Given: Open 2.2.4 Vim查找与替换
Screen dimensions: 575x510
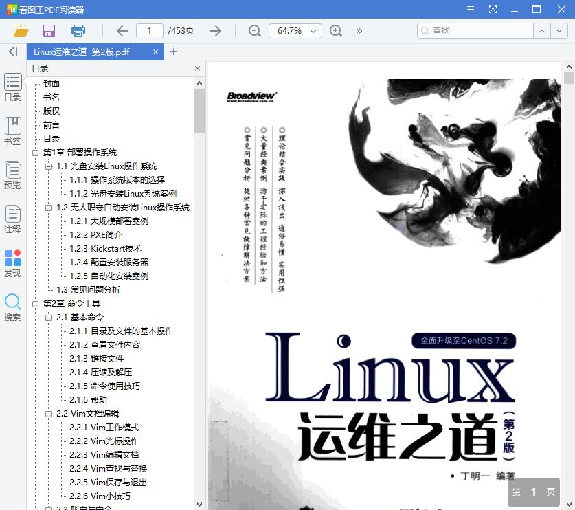Looking at the screenshot, I should point(108,469).
